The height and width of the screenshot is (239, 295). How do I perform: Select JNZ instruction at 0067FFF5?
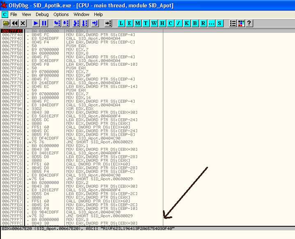[99, 216]
